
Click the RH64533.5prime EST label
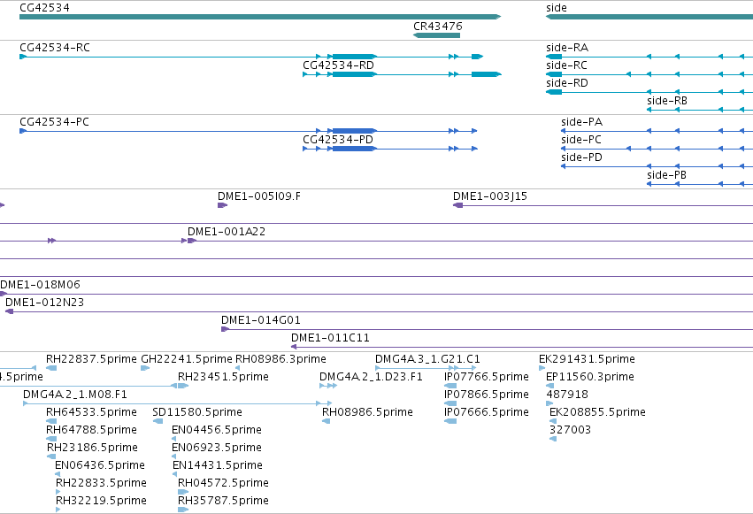point(91,412)
